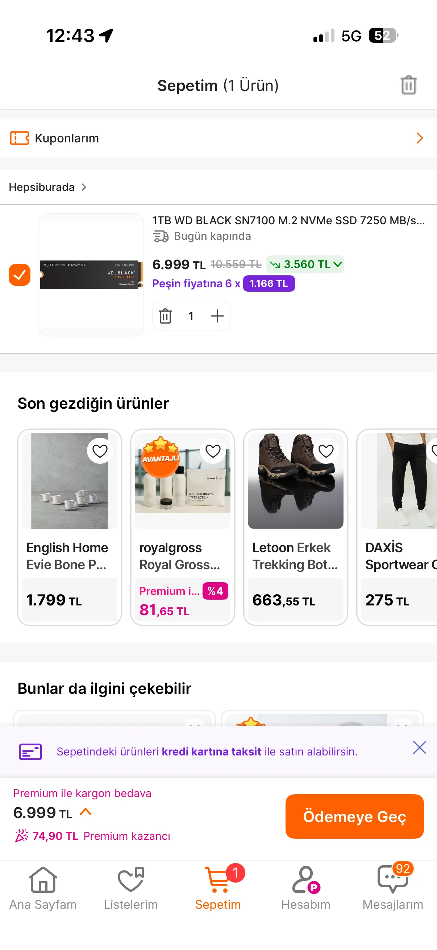Expand the 3.560 TL discount details
437x950 pixels.
pos(305,264)
